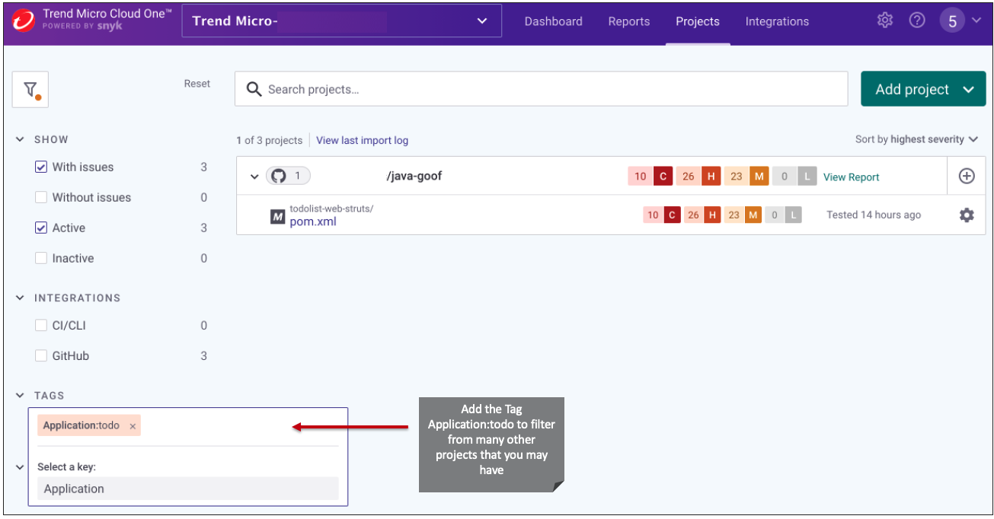Switch to the Projects tab

(698, 21)
